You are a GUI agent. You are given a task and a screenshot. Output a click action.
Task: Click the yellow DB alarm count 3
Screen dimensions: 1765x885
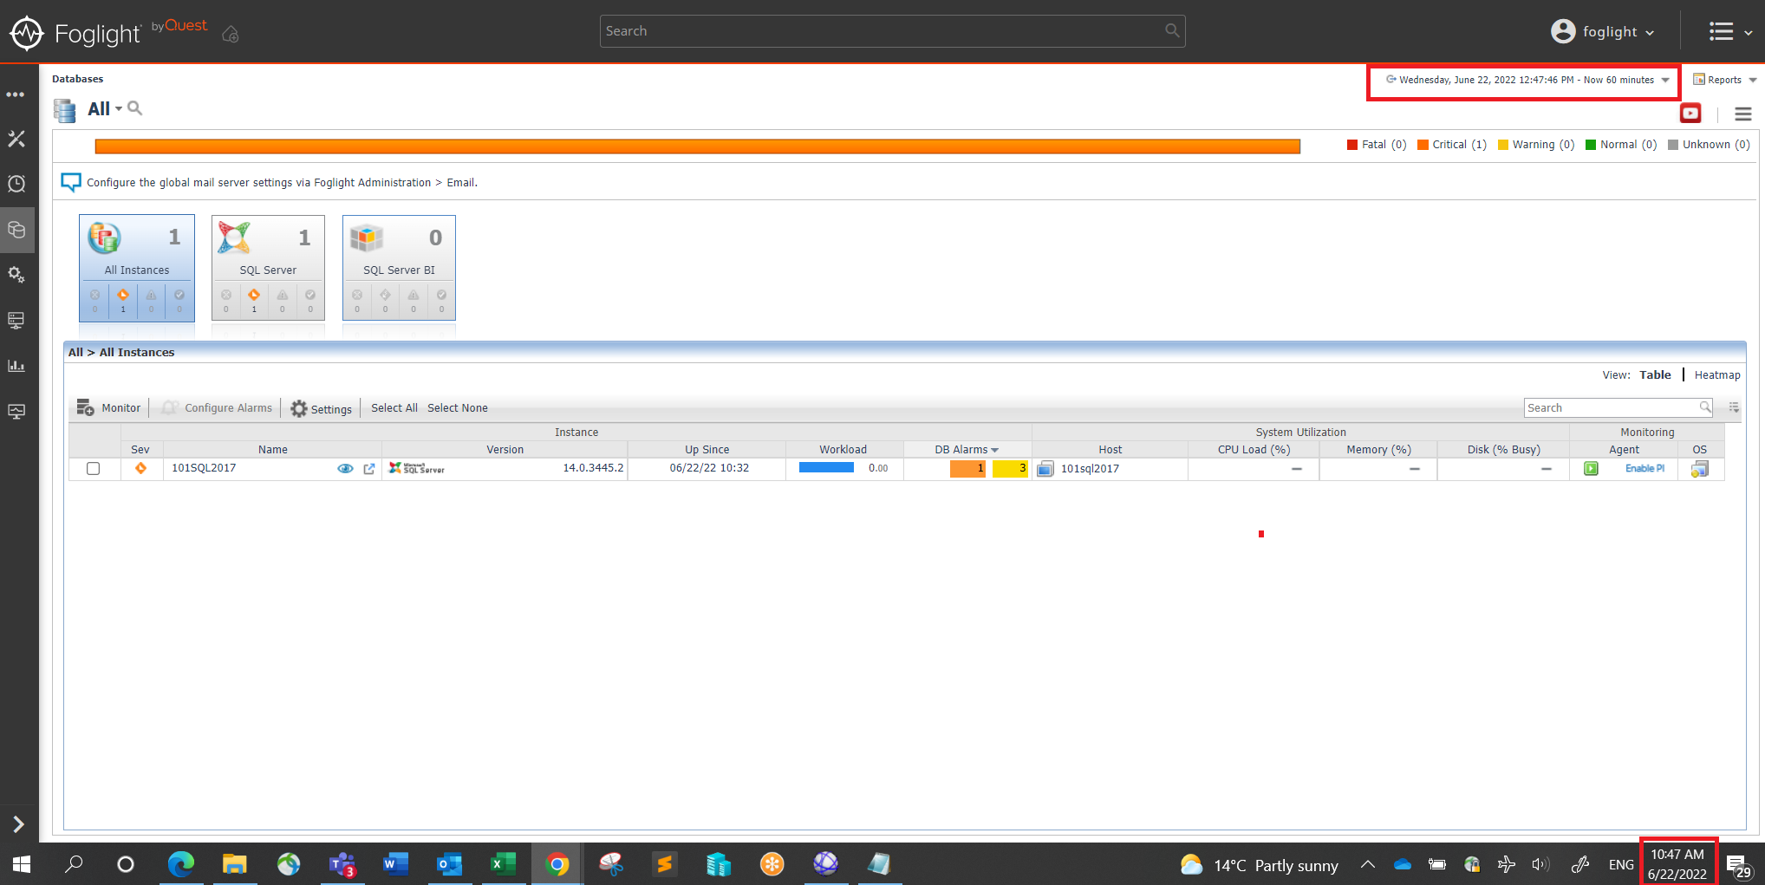(x=1010, y=469)
